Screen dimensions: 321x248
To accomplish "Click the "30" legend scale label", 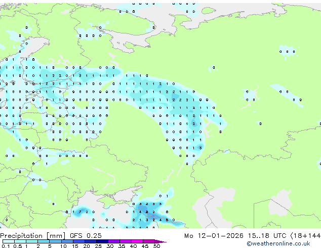I will (110, 246).
